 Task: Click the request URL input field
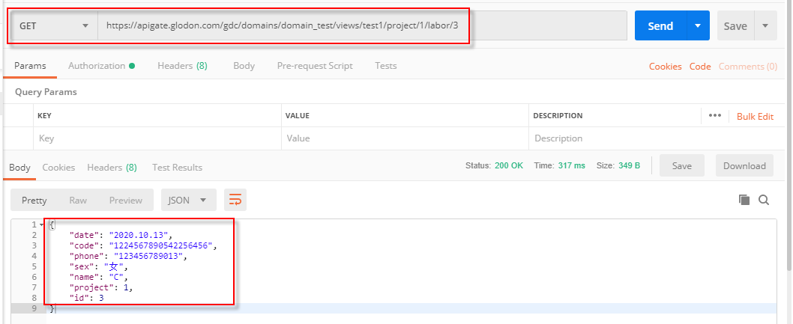tap(360, 25)
